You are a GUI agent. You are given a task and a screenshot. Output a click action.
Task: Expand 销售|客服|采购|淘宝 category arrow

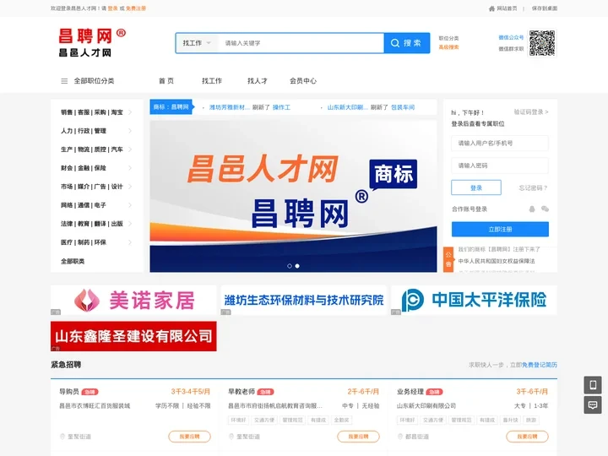(130, 112)
